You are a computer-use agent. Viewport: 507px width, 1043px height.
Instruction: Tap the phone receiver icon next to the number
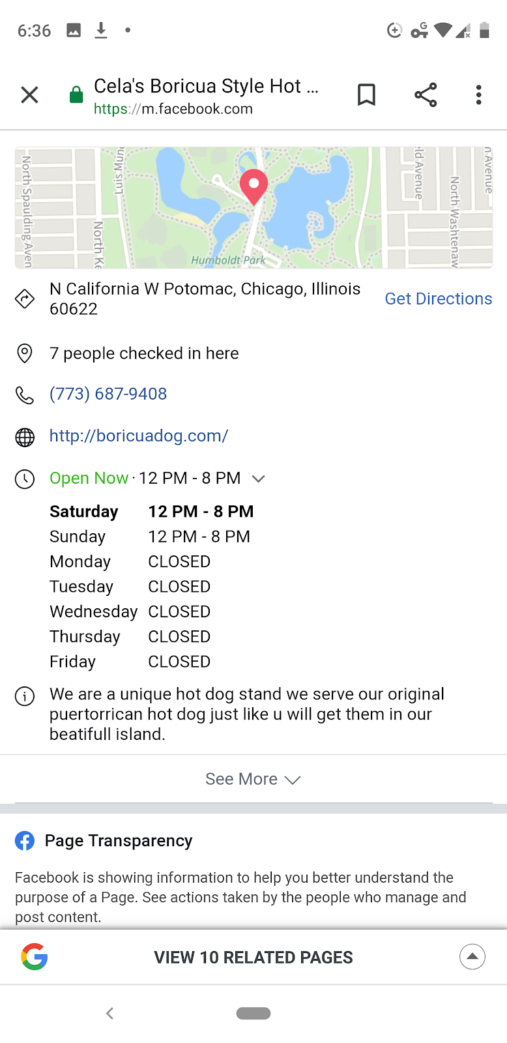tap(24, 394)
